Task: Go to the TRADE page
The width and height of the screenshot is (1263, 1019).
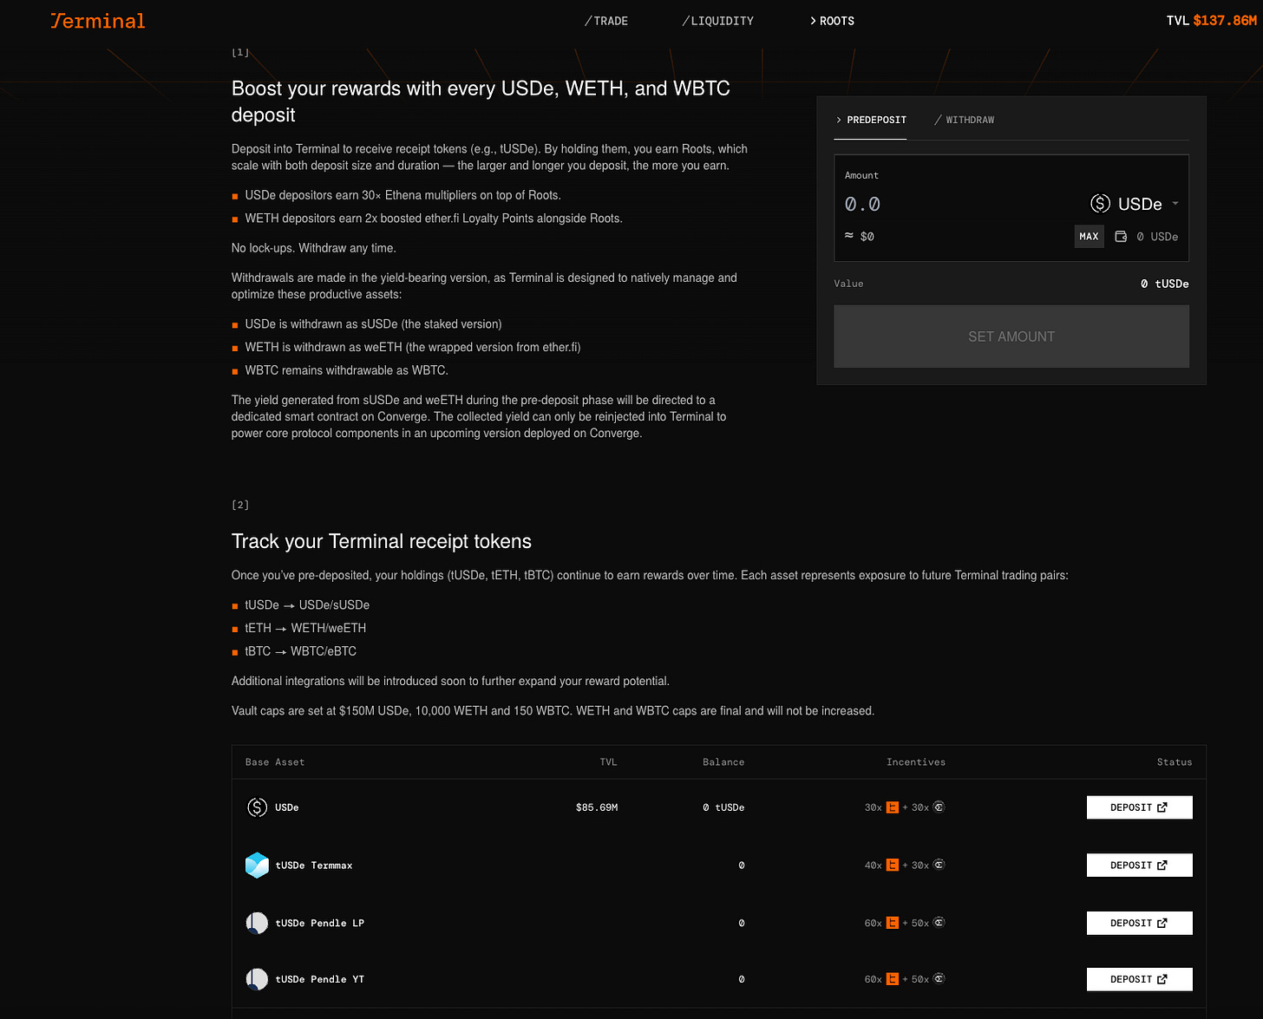Action: point(606,21)
